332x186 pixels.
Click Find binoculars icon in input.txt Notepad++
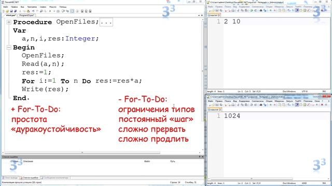(x=261, y=10)
